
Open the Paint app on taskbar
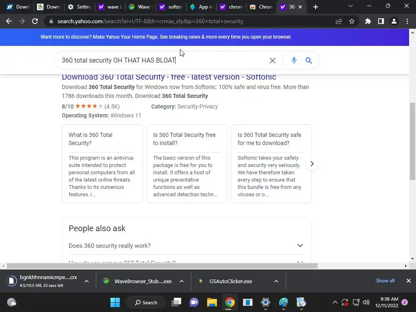(283, 302)
